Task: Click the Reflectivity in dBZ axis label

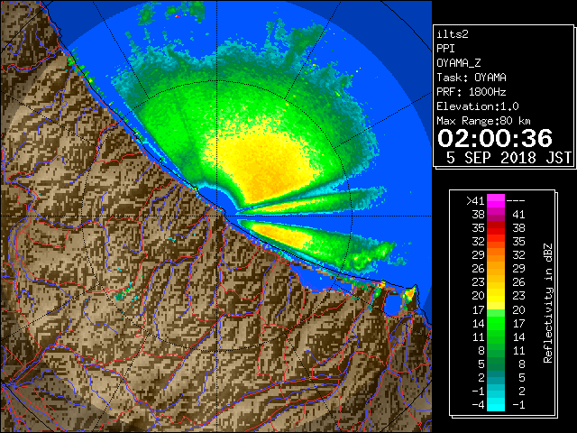Action: point(547,303)
